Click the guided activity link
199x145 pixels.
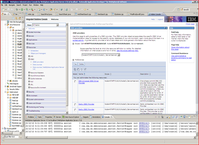pyautogui.click(x=78, y=41)
